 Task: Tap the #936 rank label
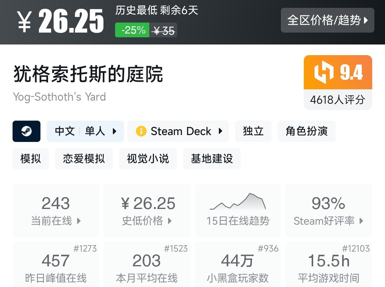268,249
